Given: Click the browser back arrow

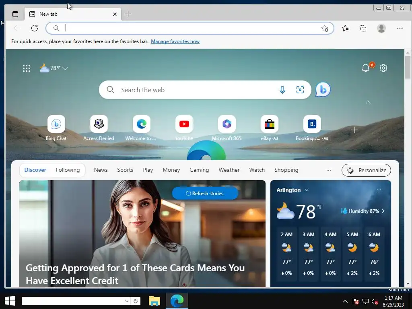Looking at the screenshot, I should pyautogui.click(x=17, y=28).
